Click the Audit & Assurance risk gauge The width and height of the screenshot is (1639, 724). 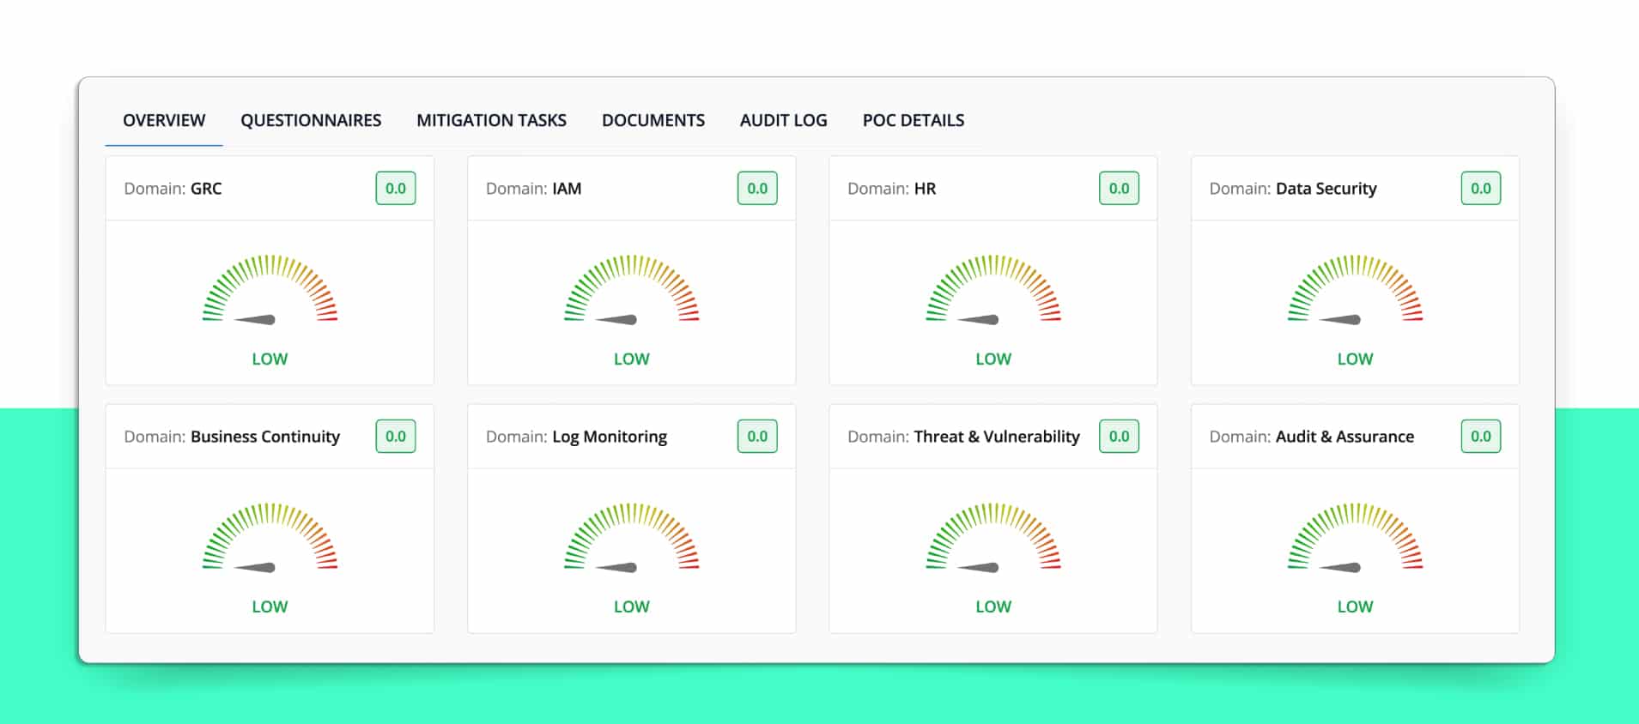[1355, 538]
